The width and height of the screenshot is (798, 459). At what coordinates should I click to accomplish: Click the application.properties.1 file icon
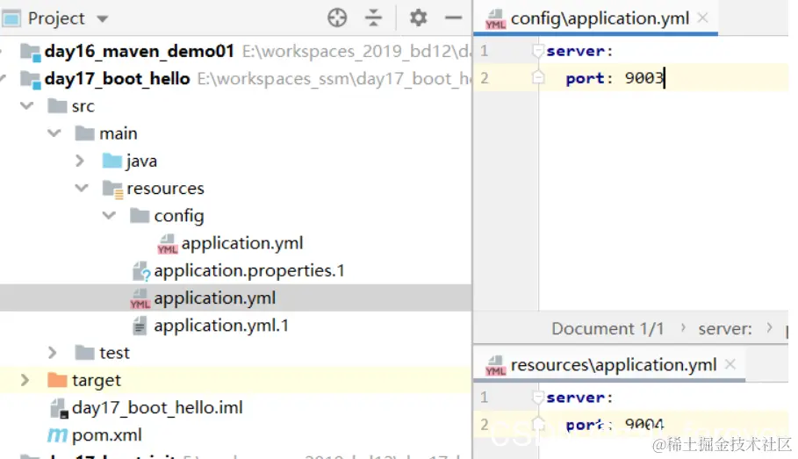coord(141,271)
